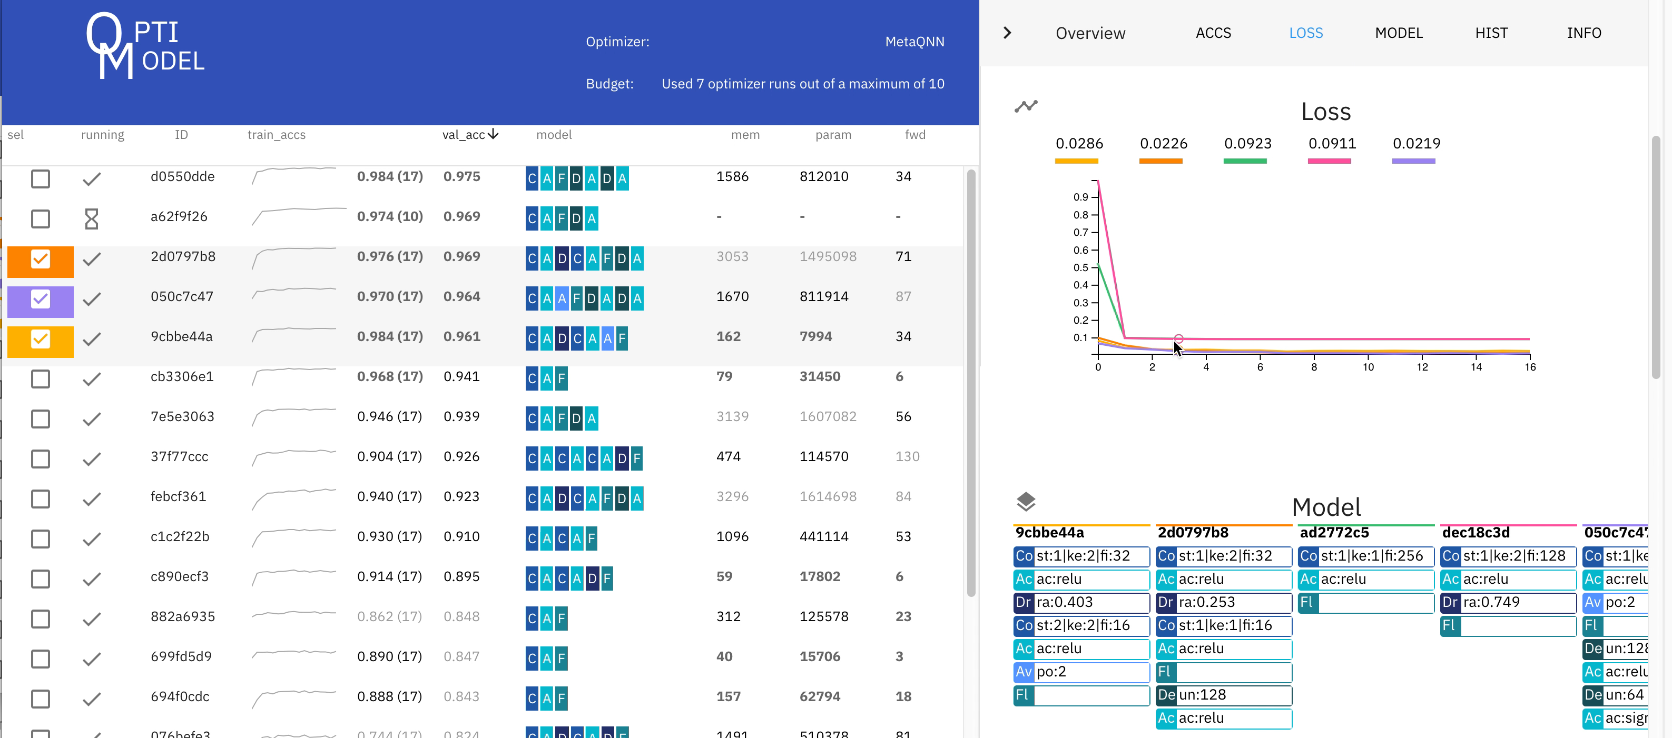Click the CACADF model blocks of c890ecf3
The image size is (1672, 738).
click(x=569, y=579)
